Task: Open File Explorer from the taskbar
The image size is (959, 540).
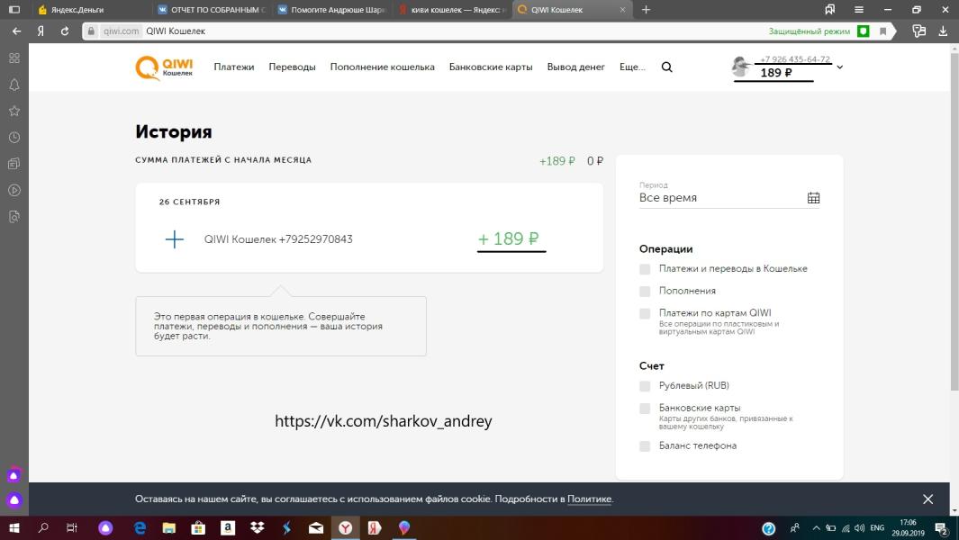Action: click(x=168, y=527)
